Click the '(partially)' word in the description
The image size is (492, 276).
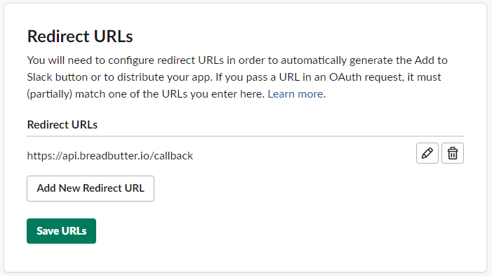(x=50, y=94)
